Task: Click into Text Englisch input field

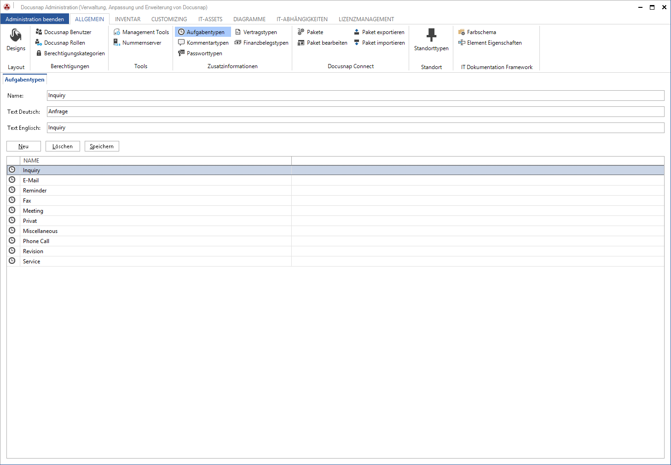Action: (x=356, y=128)
